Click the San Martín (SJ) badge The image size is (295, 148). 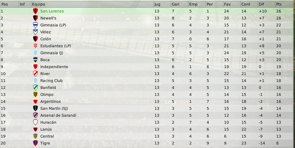tap(35, 108)
